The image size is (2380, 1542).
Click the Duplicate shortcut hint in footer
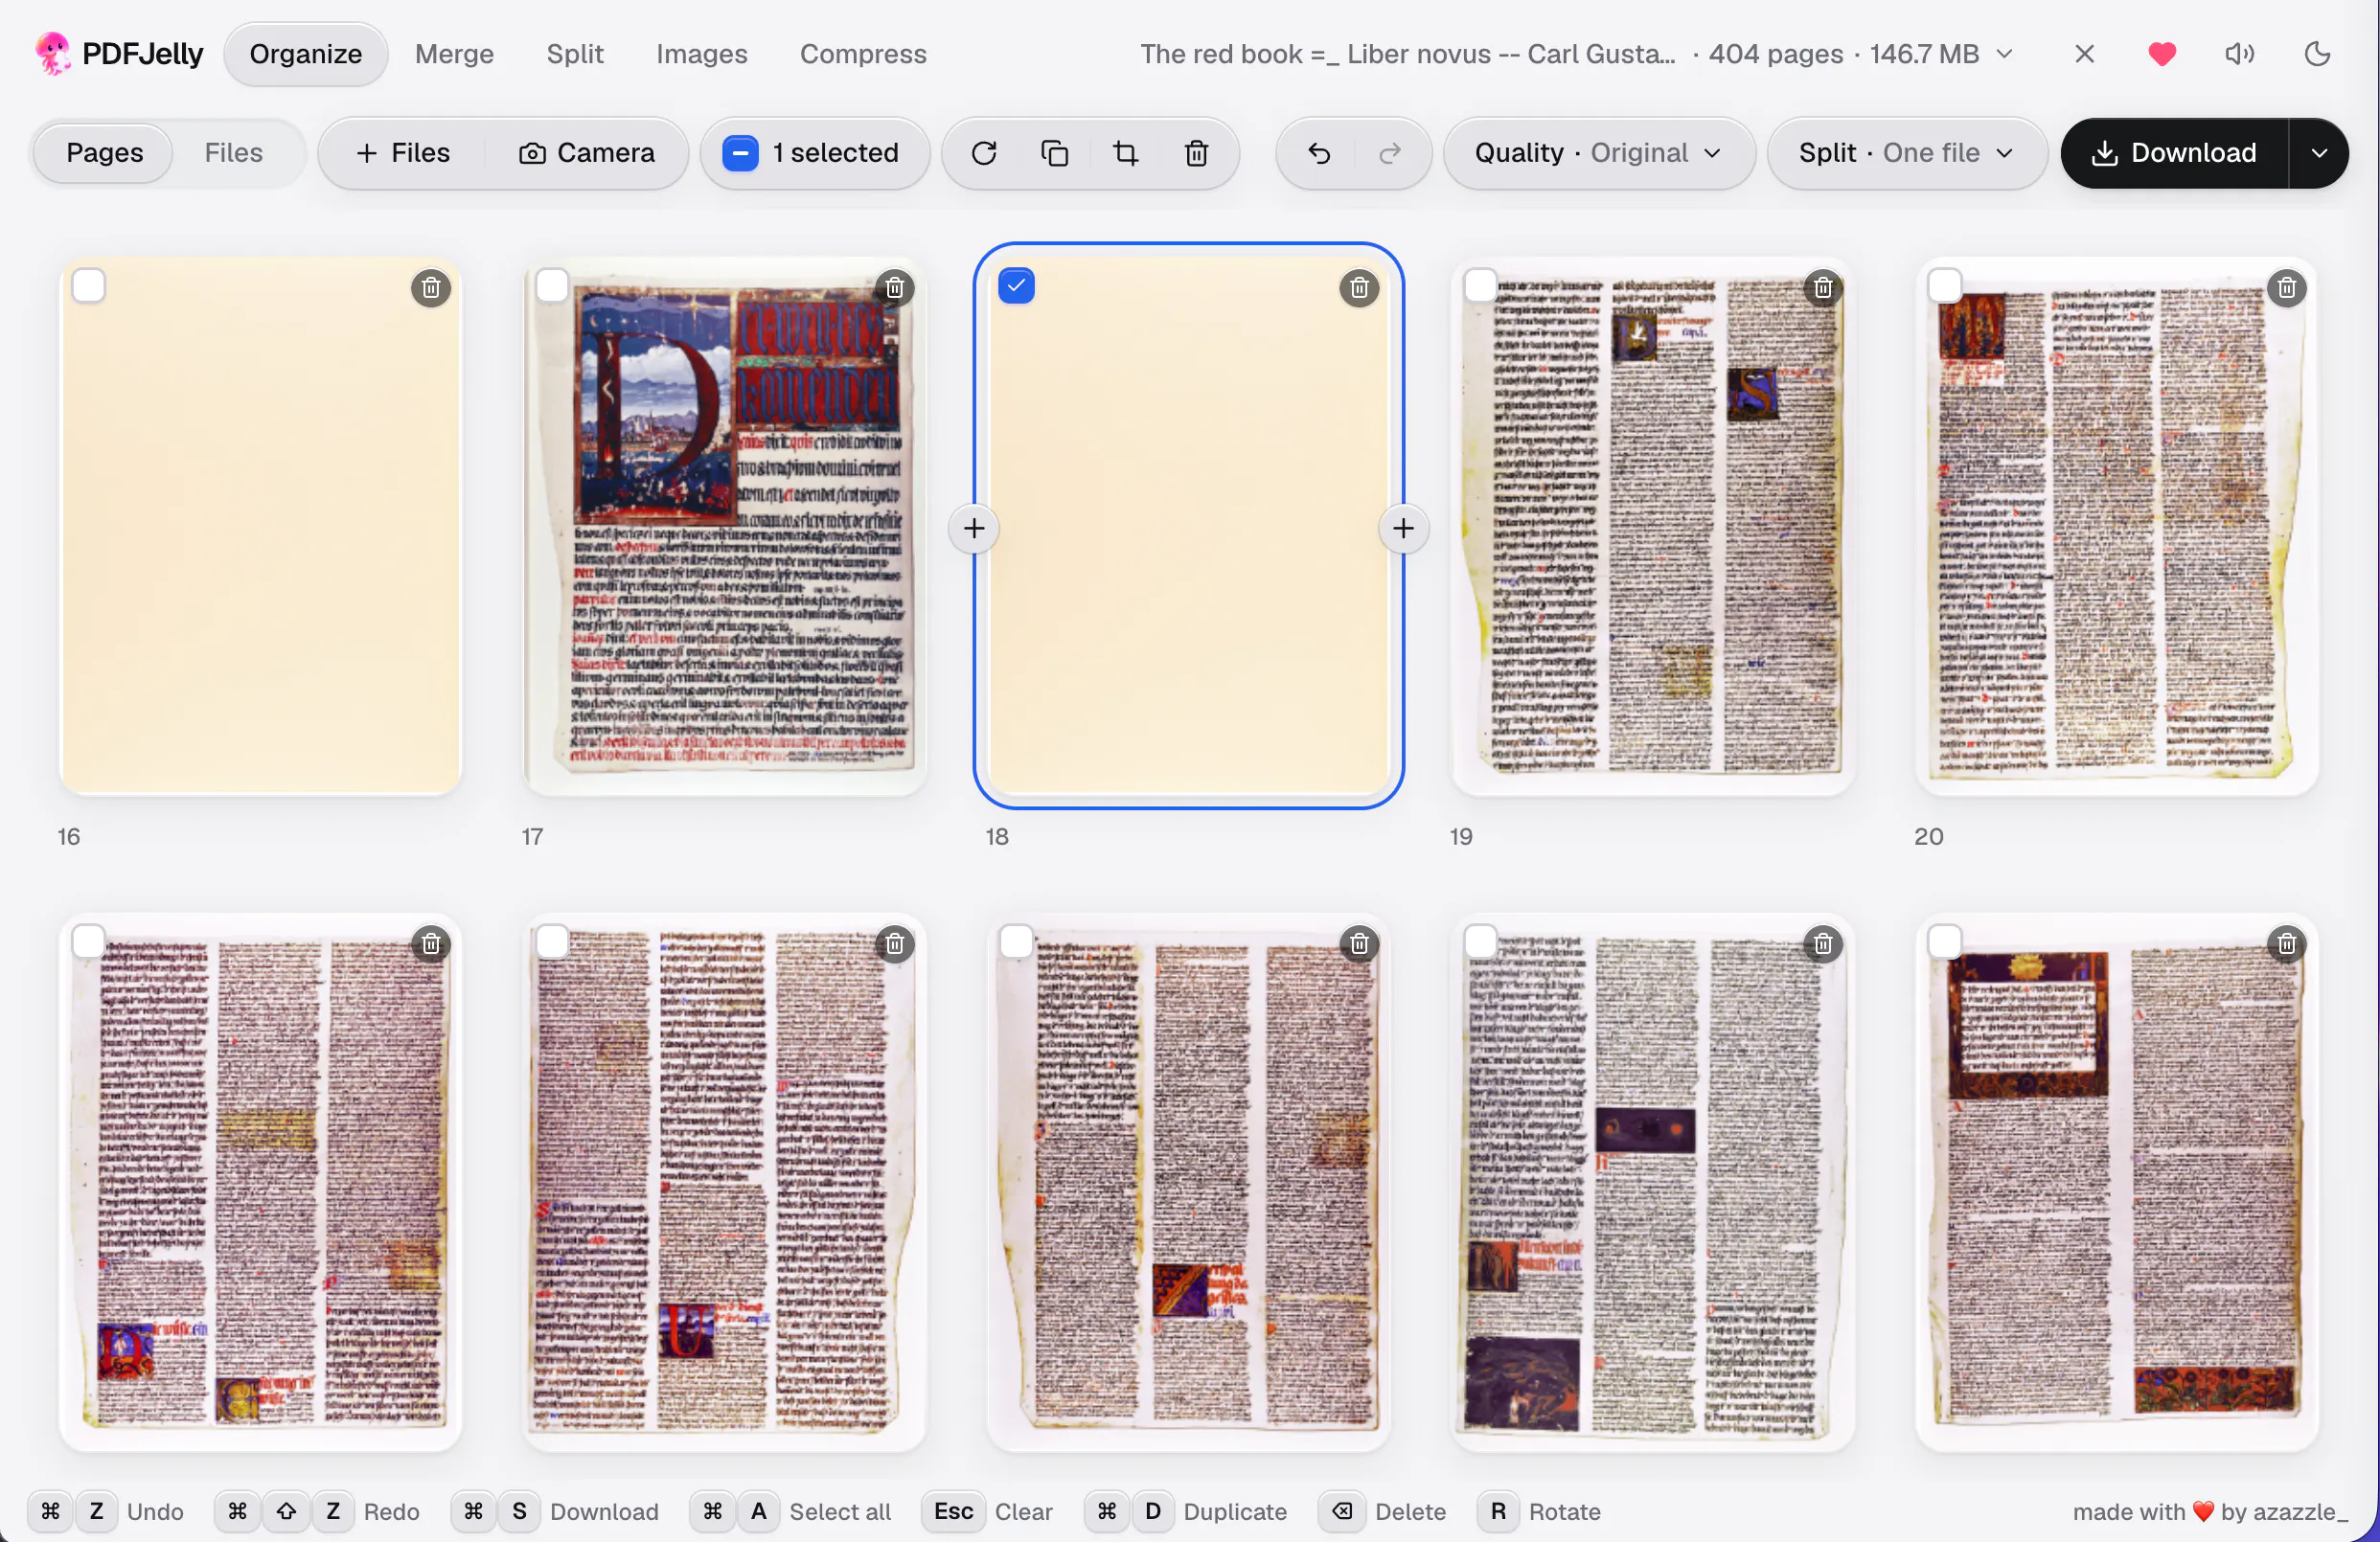click(x=1187, y=1511)
